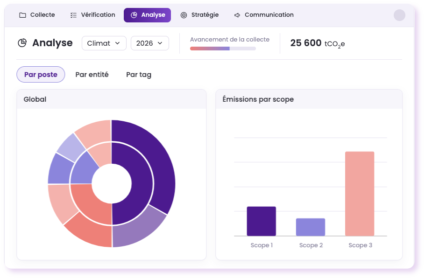
Task: Expand the chevron in the 2026 selector
Action: pos(160,43)
